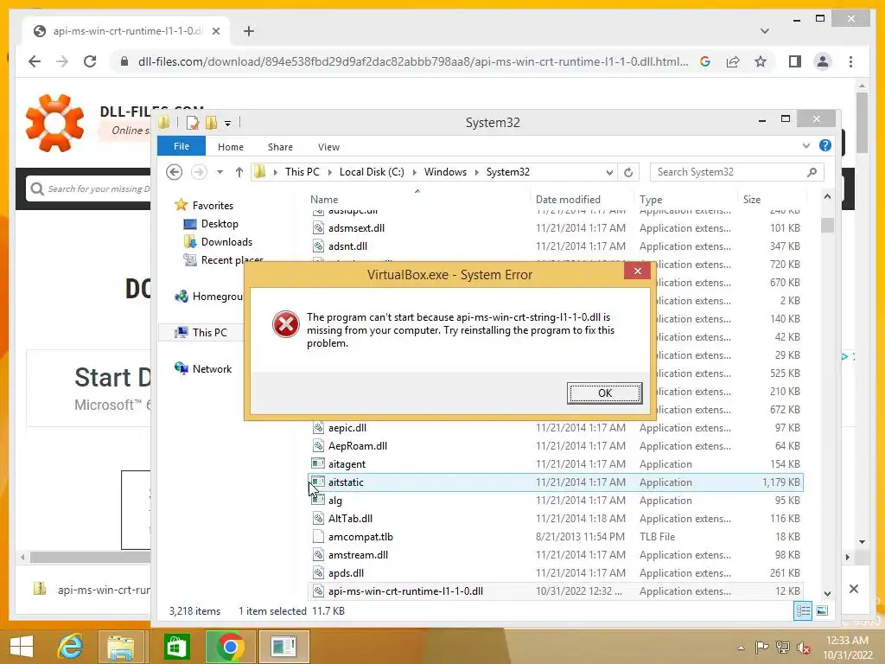The image size is (885, 664).
Task: Go back in the Explorer navigation
Action: coord(175,172)
